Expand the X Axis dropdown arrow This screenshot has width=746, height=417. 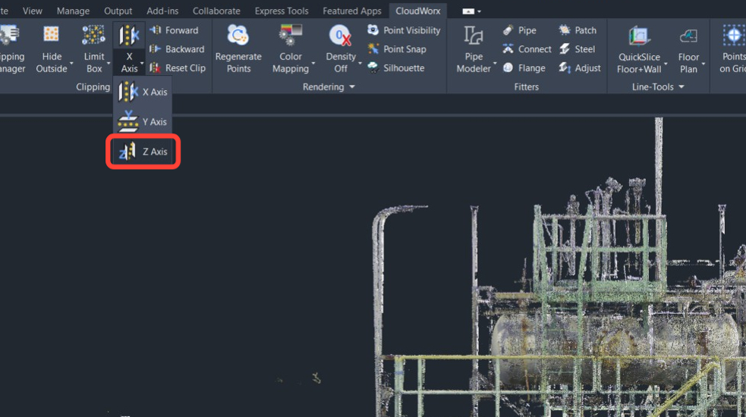pos(142,63)
